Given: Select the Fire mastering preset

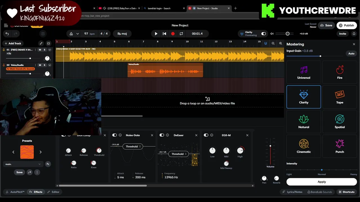Looking at the screenshot, I should [x=339, y=72].
